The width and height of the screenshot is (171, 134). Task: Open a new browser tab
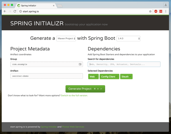coord(60,6)
